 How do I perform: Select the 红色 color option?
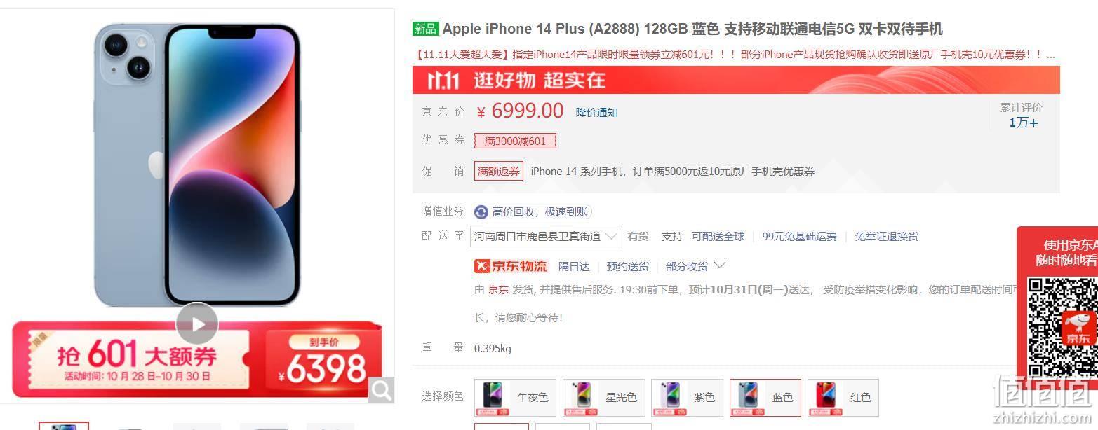coord(843,398)
